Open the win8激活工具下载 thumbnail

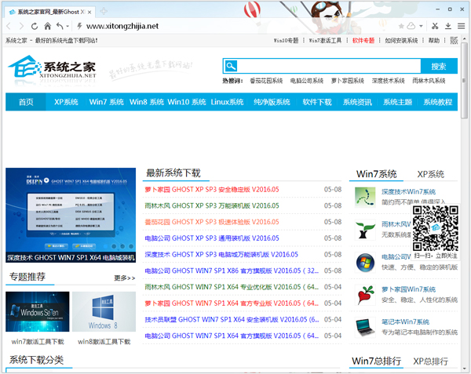pos(104,315)
